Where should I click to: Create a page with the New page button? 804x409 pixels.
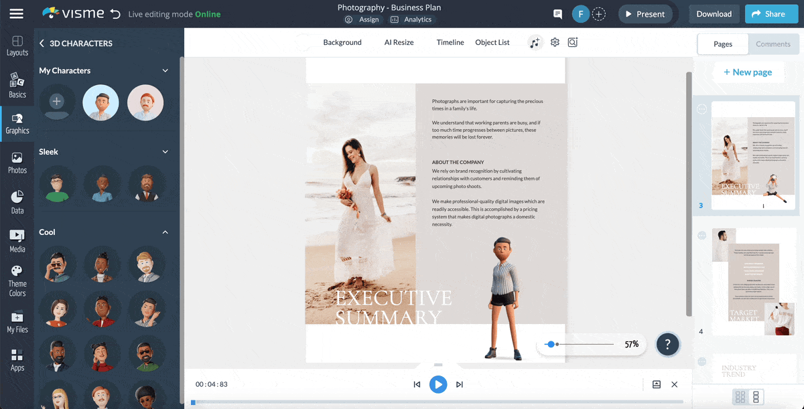point(749,72)
